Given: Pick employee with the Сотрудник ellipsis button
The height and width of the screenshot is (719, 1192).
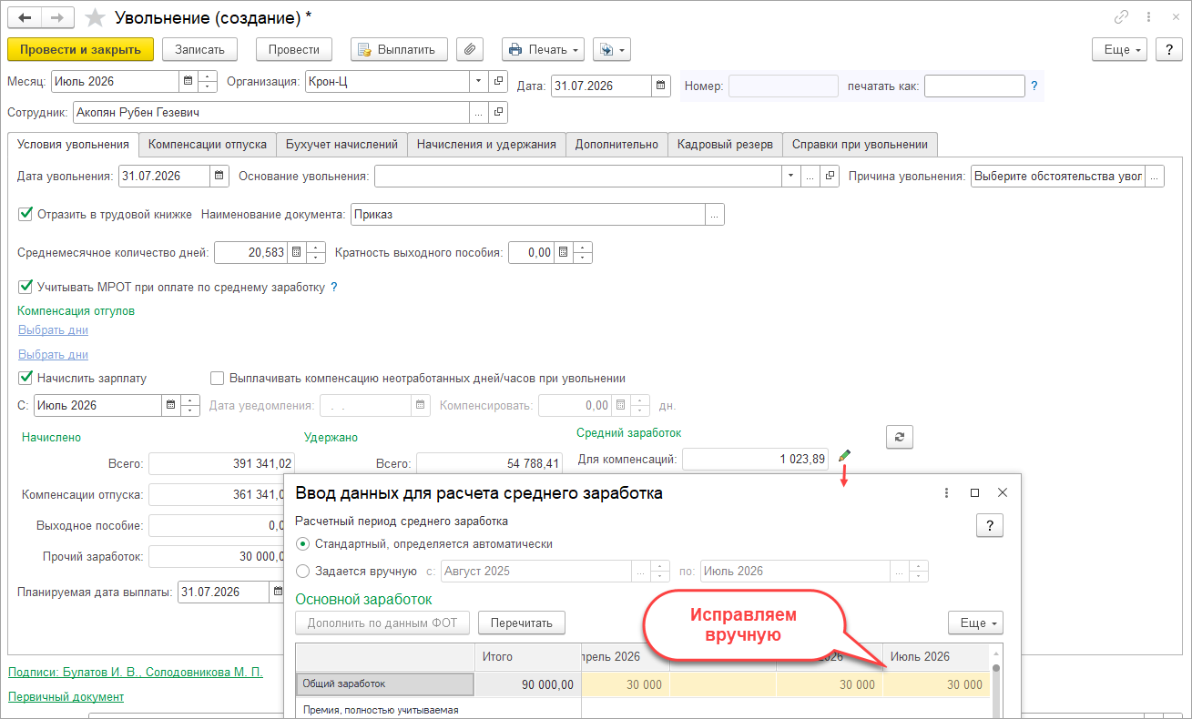Looking at the screenshot, I should point(479,112).
